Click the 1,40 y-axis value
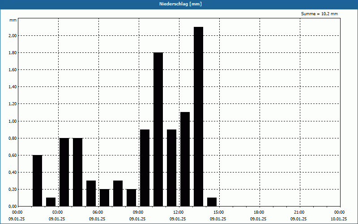This screenshot has width=358, height=224. pos(13,87)
